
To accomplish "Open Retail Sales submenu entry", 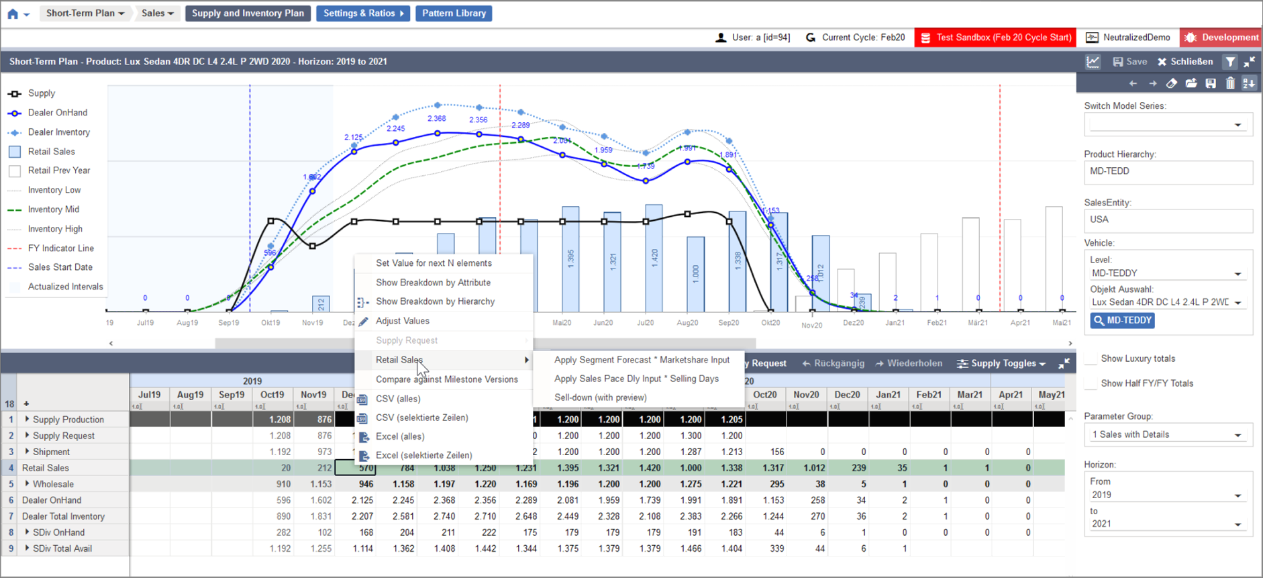I will click(444, 360).
